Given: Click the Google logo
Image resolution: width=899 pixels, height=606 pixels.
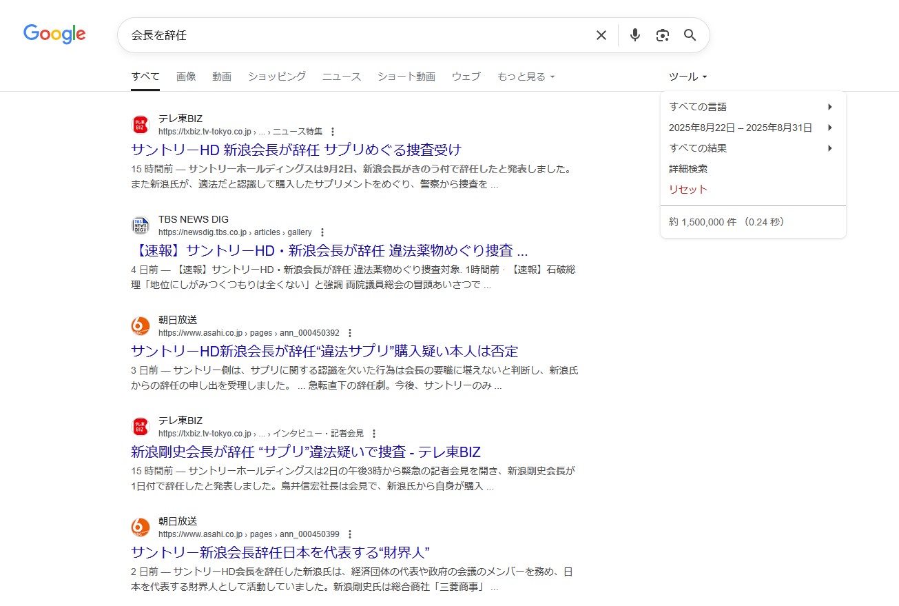Looking at the screenshot, I should click(54, 34).
